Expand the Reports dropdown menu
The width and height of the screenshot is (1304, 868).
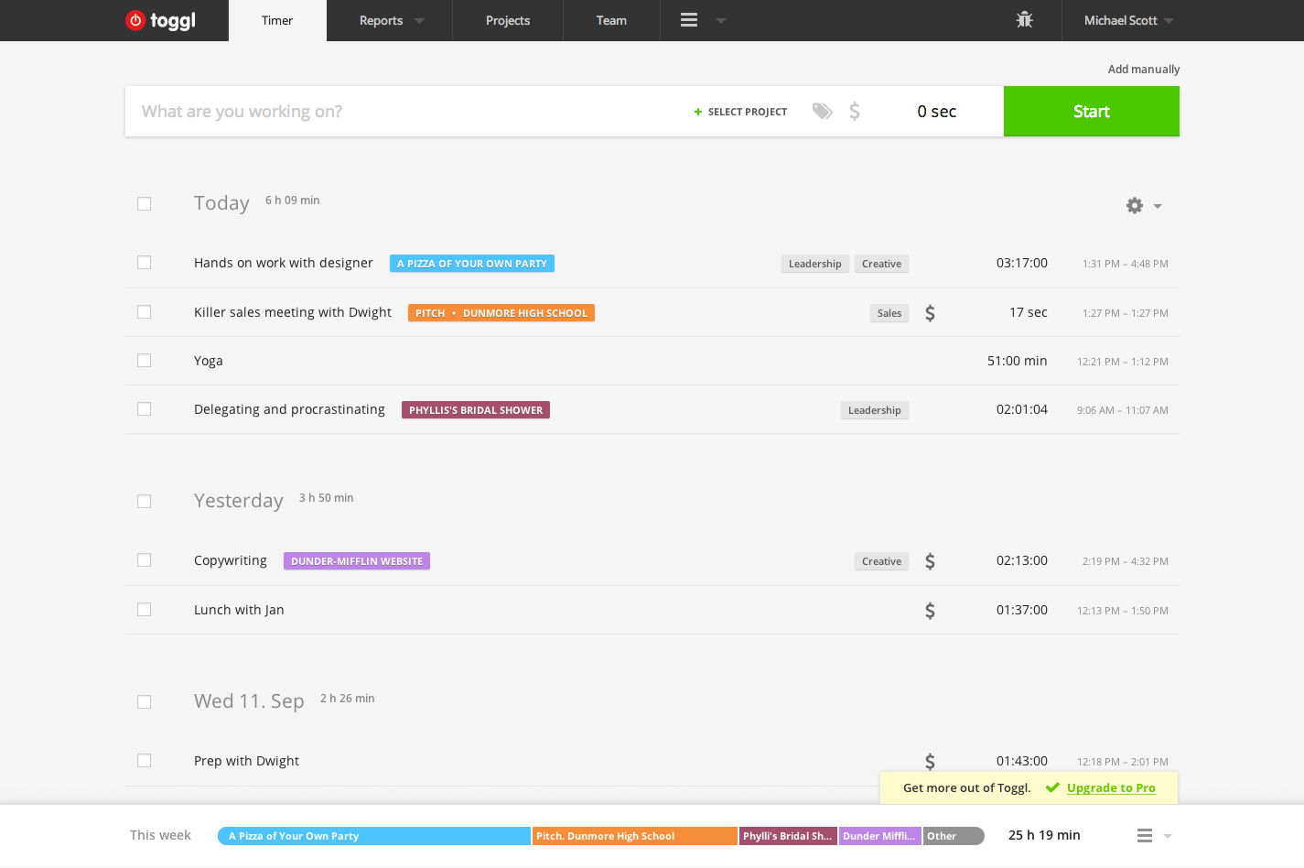pos(391,20)
